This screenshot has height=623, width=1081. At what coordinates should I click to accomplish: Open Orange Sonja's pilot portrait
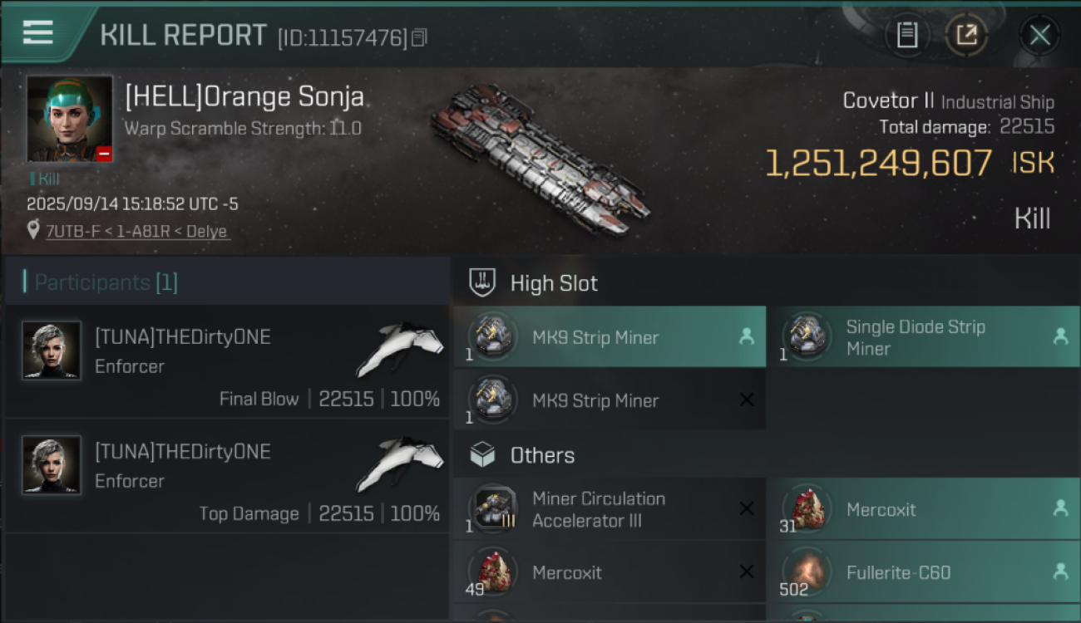(70, 119)
